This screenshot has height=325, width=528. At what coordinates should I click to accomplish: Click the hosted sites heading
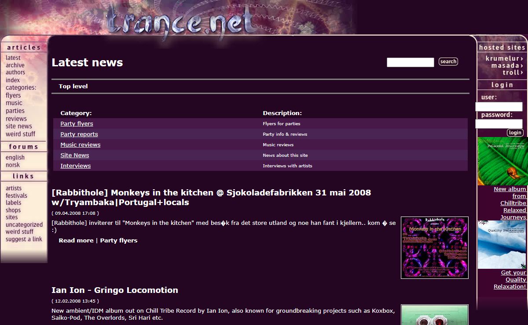tap(502, 47)
